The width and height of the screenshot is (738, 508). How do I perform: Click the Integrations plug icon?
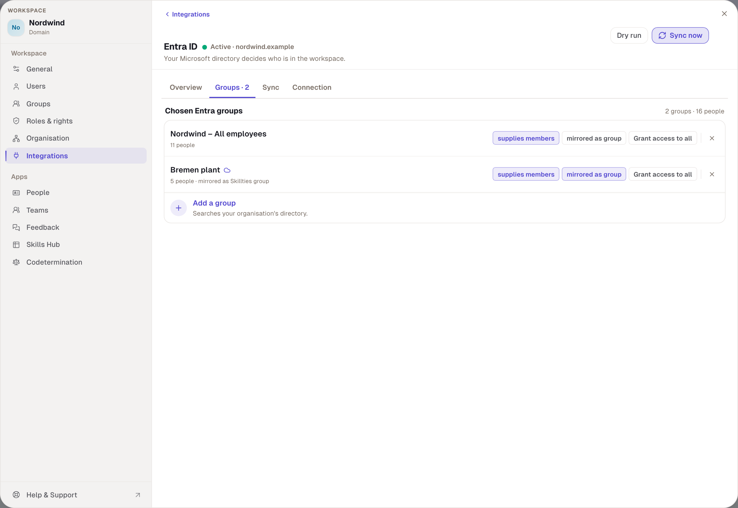(16, 156)
